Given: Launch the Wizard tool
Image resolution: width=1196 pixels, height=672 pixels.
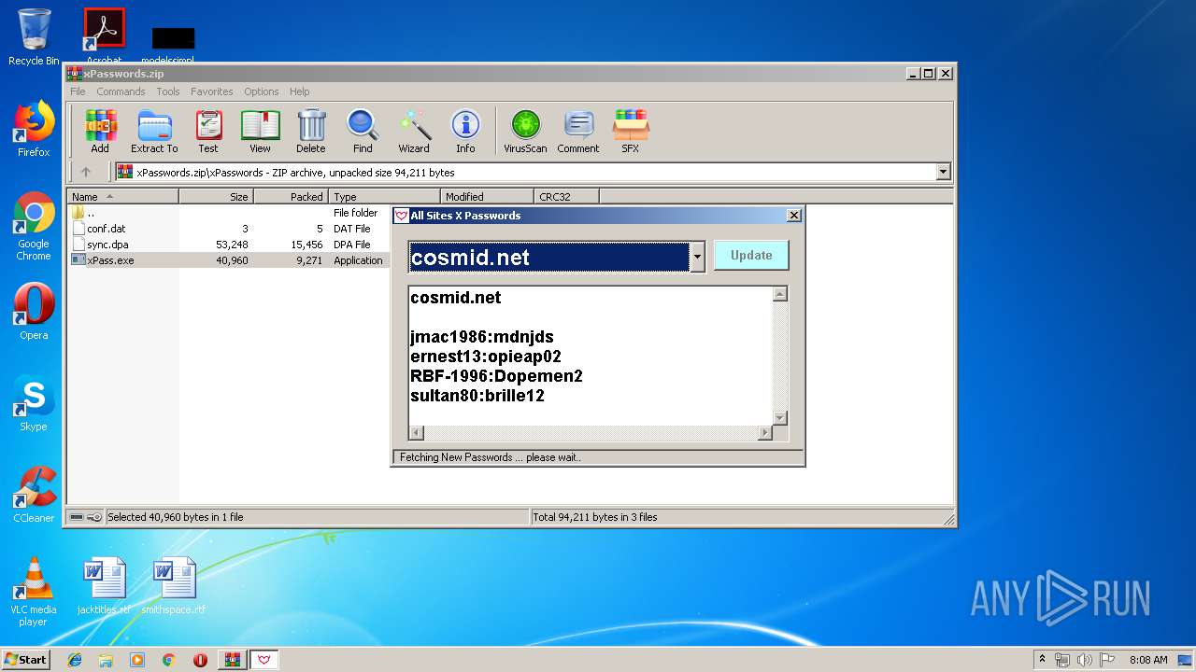Looking at the screenshot, I should click(414, 131).
